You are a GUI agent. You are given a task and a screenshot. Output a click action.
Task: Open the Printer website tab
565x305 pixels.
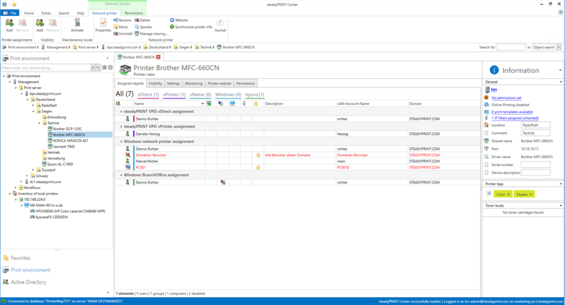click(219, 83)
